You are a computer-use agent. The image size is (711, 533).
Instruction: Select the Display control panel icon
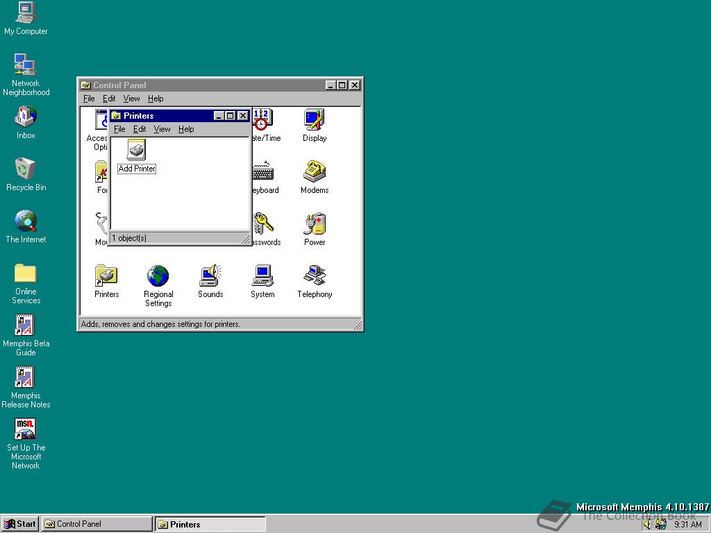(314, 120)
